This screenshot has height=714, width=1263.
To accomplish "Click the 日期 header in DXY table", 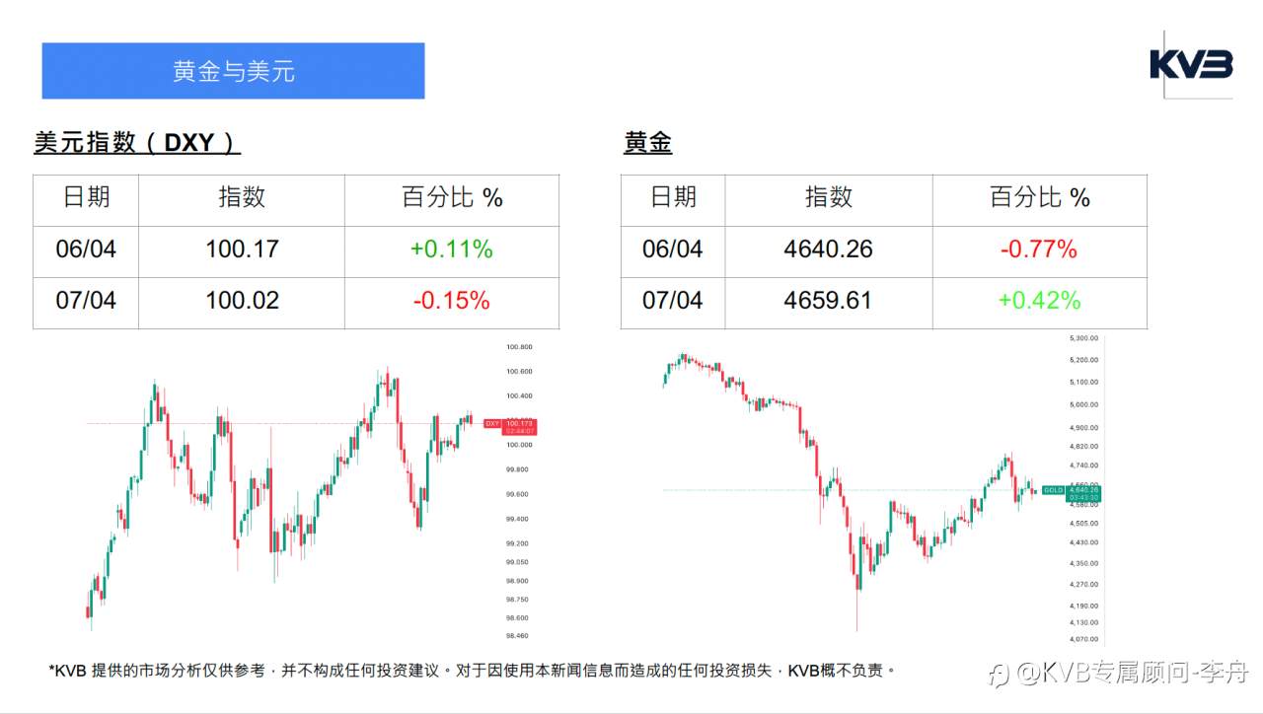I will click(x=86, y=197).
